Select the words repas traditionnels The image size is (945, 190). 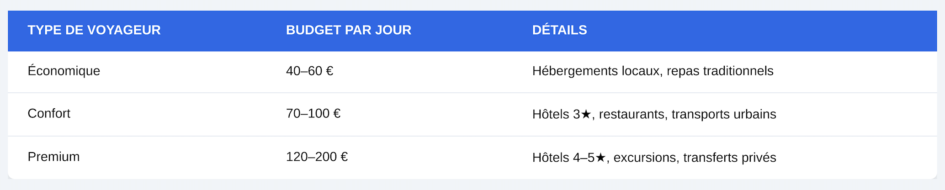(720, 71)
